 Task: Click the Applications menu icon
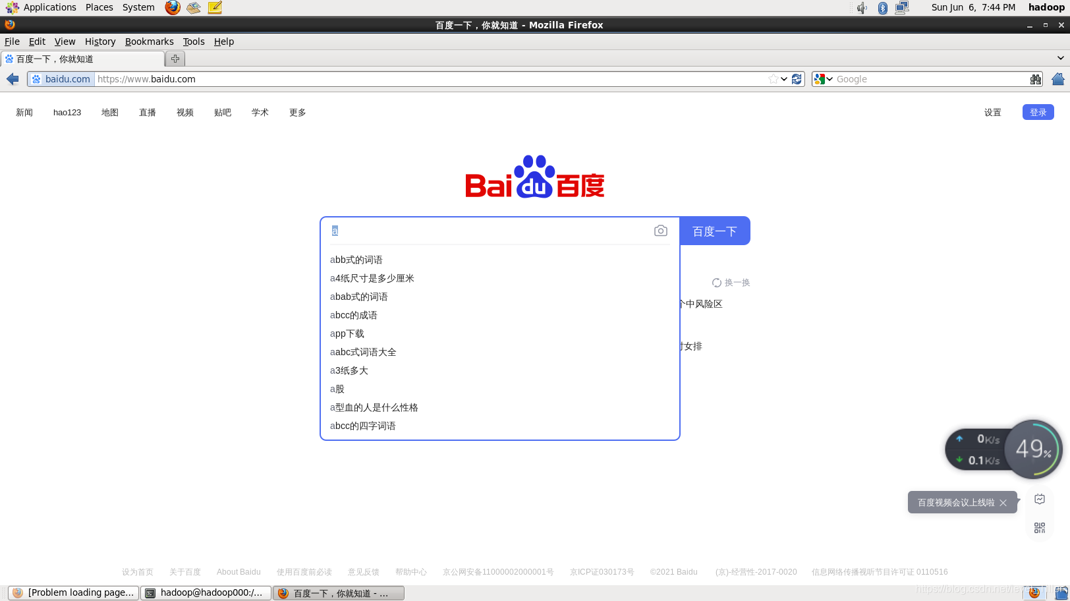(x=13, y=7)
